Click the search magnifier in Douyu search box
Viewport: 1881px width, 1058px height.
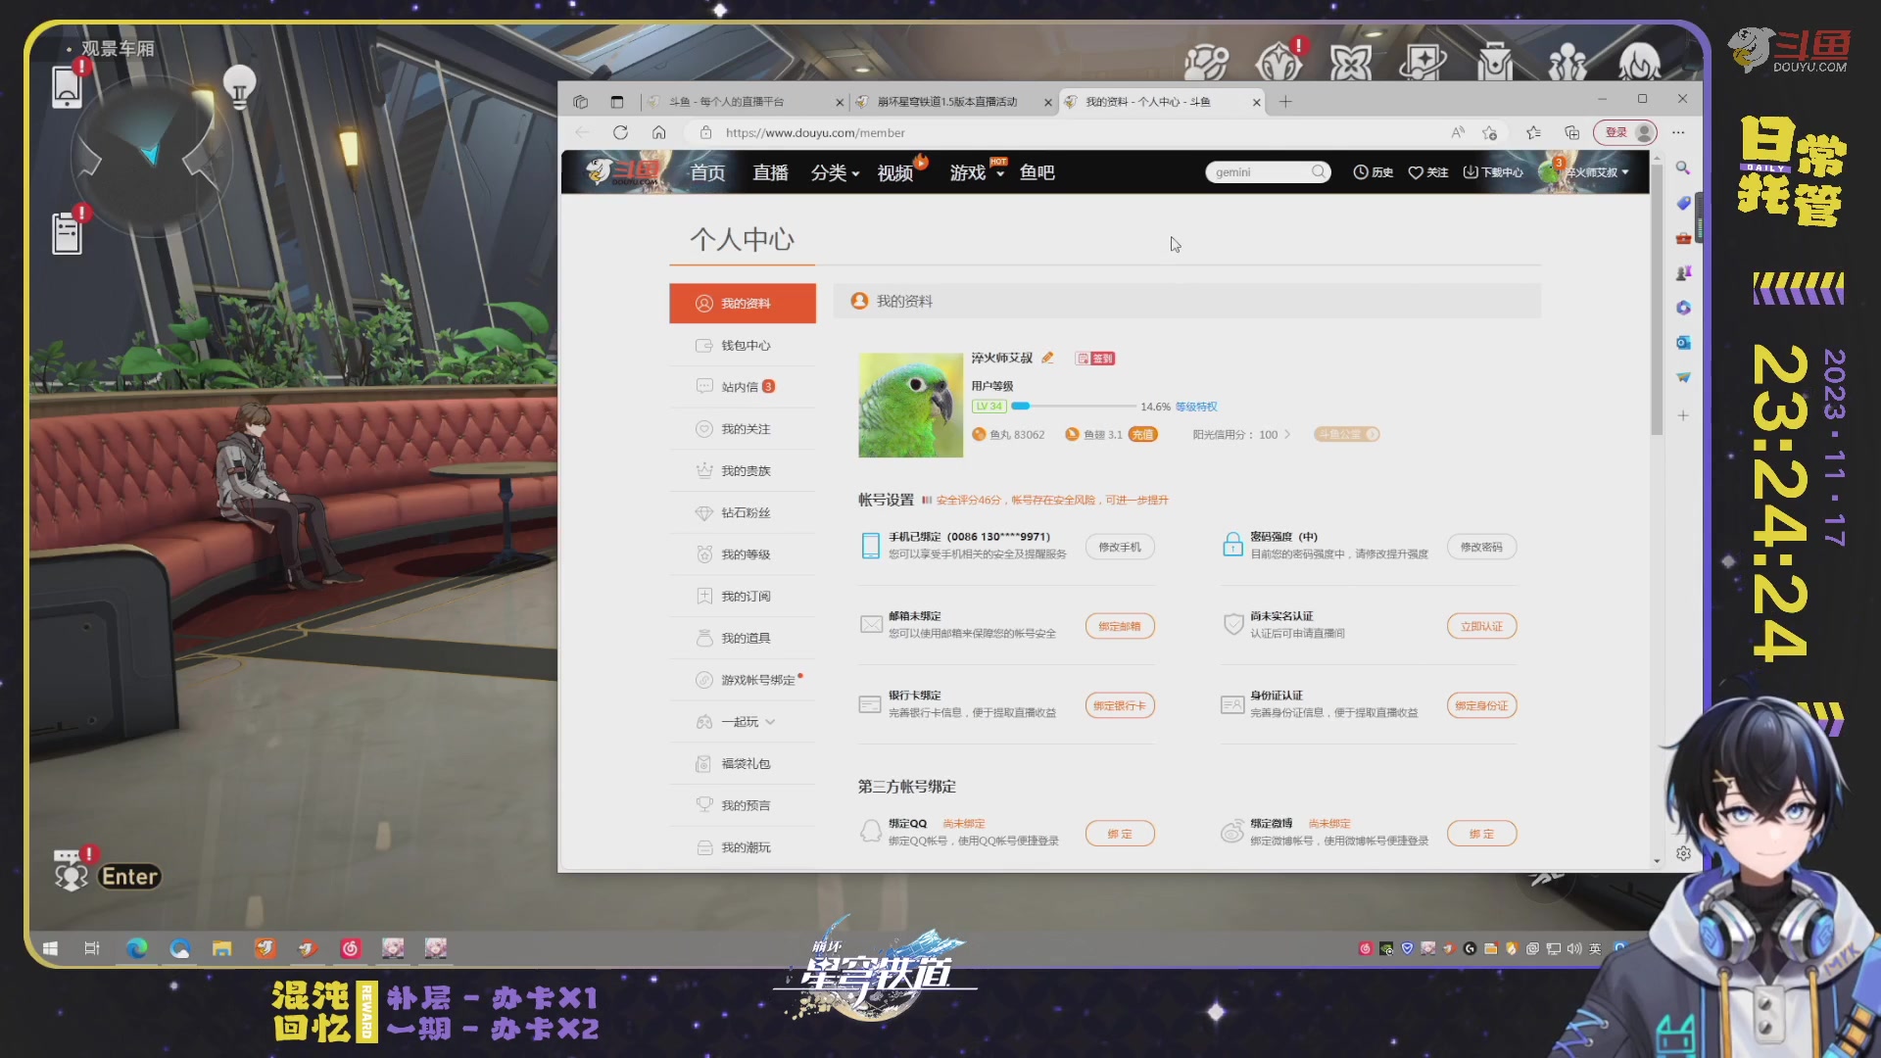pos(1319,171)
